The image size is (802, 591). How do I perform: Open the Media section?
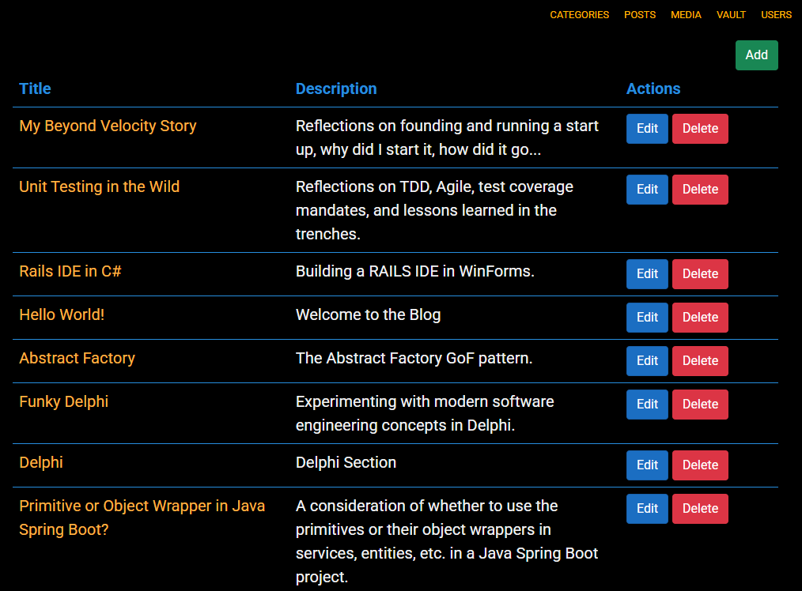[686, 15]
